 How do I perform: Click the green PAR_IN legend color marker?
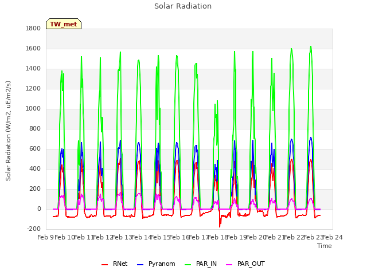coord(188,265)
